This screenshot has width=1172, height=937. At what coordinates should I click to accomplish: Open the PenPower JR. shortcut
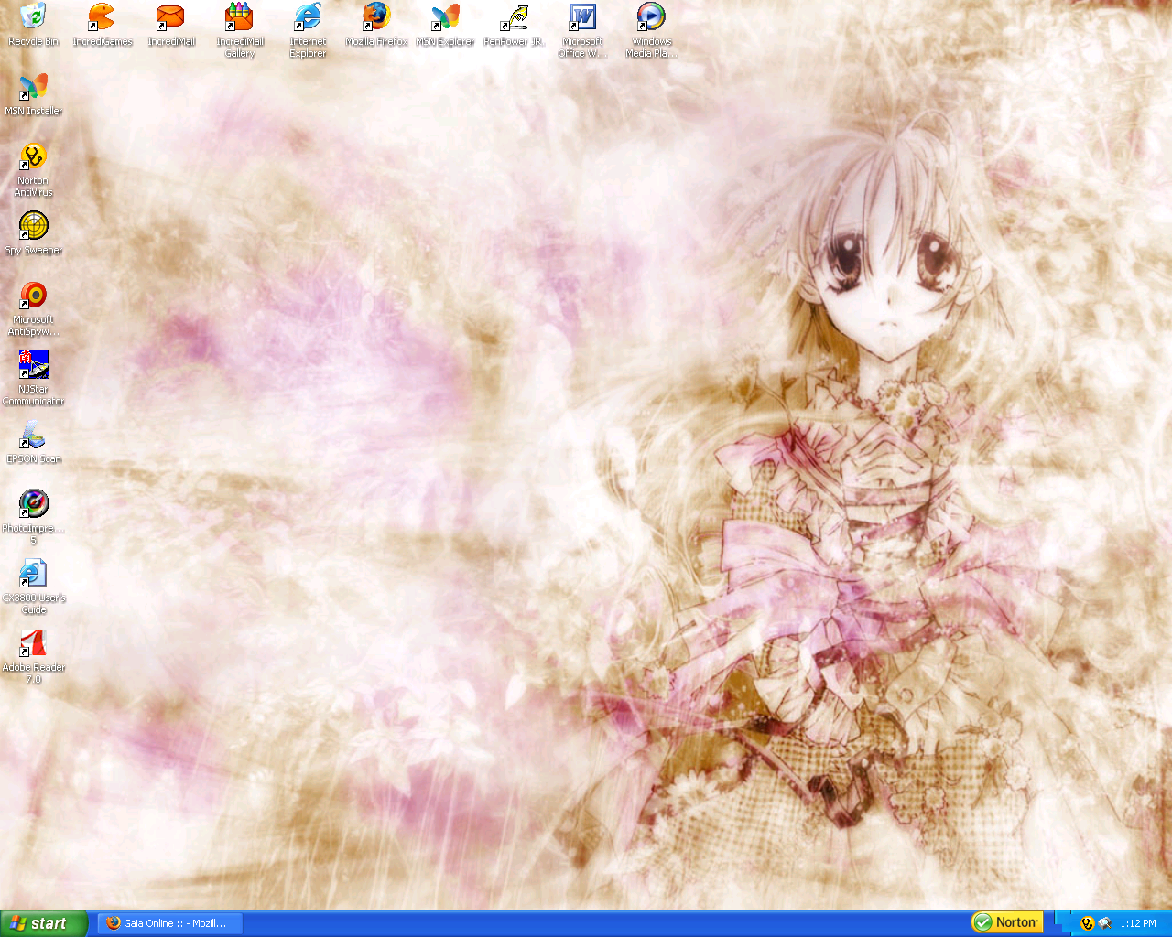(x=514, y=24)
